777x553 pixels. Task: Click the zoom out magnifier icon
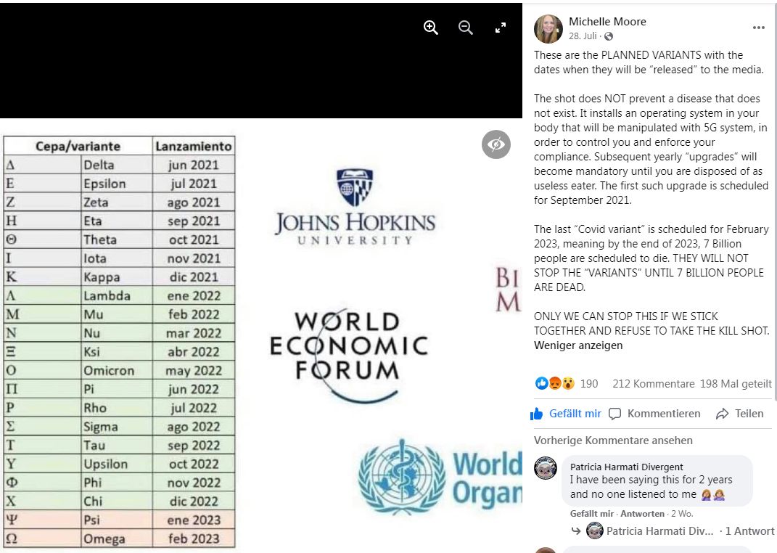pyautogui.click(x=466, y=28)
